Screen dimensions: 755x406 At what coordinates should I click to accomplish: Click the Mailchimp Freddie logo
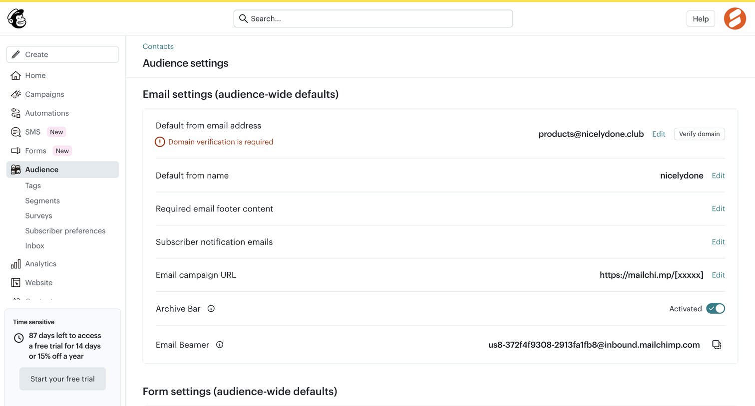pos(17,18)
